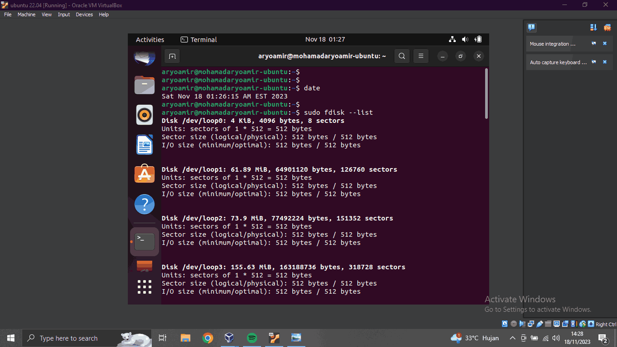Click the Windows taskbar search box

click(x=86, y=338)
